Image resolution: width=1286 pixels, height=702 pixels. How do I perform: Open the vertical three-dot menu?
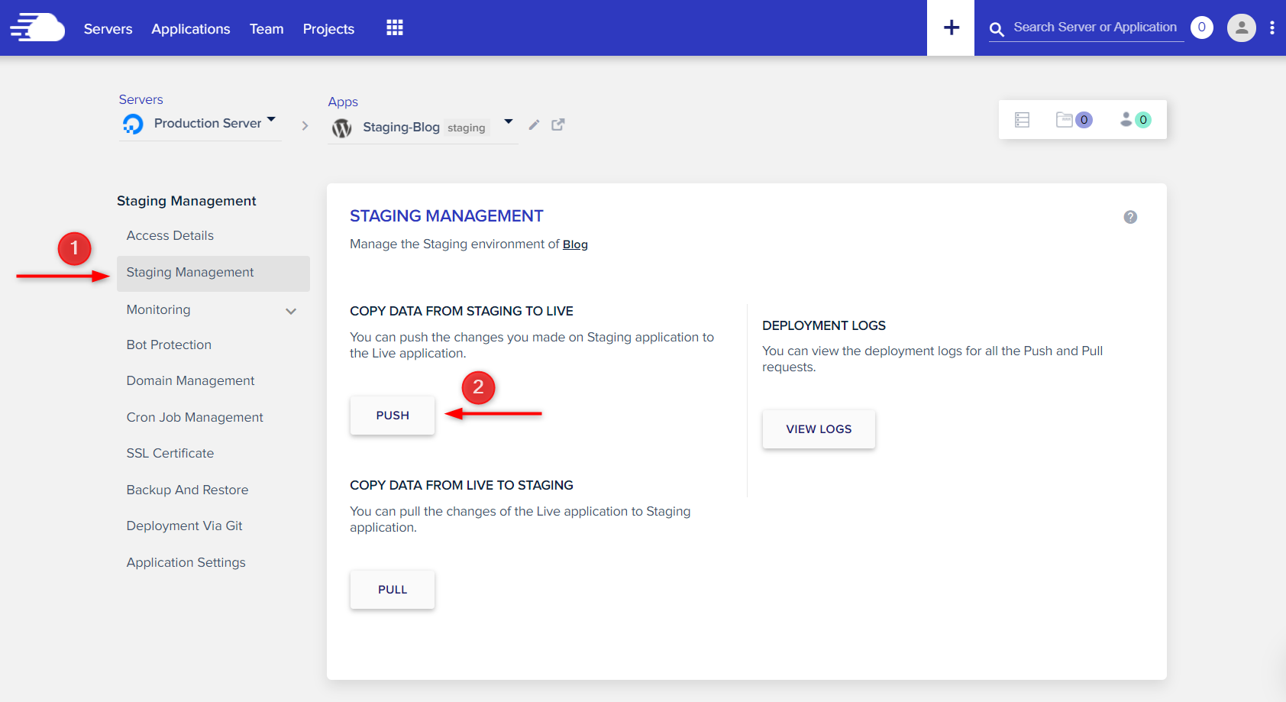[1271, 28]
